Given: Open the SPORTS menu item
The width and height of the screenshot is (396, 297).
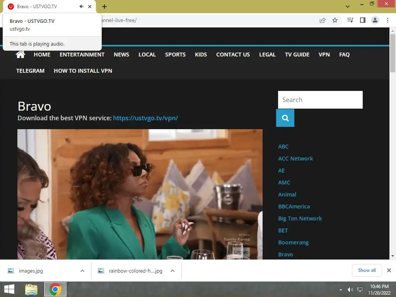Looking at the screenshot, I should tap(175, 55).
